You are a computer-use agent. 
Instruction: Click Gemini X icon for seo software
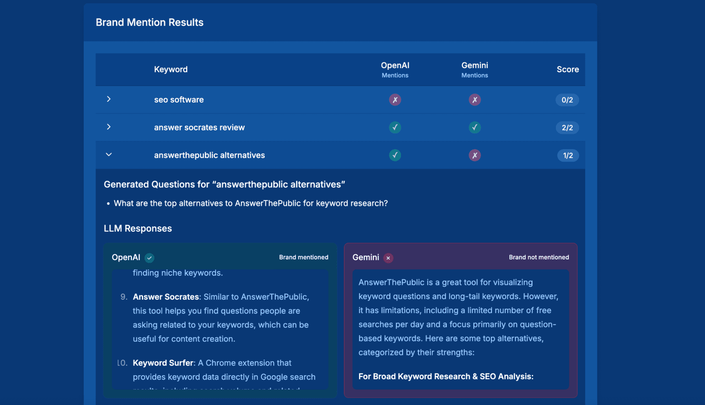474,100
